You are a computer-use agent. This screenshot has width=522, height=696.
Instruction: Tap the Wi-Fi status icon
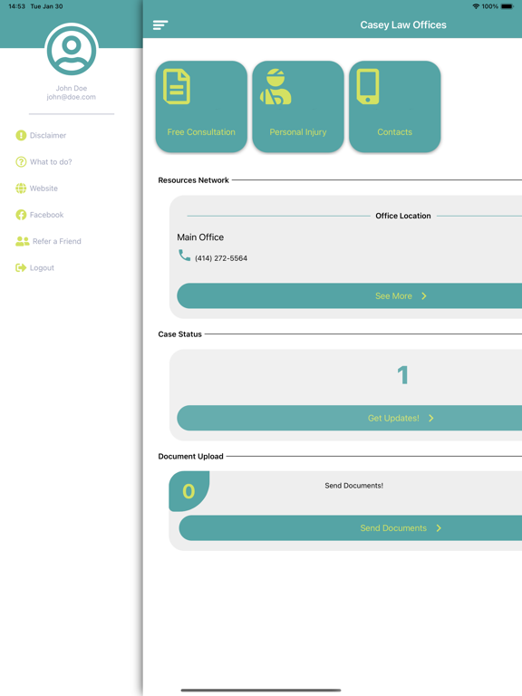pos(476,6)
